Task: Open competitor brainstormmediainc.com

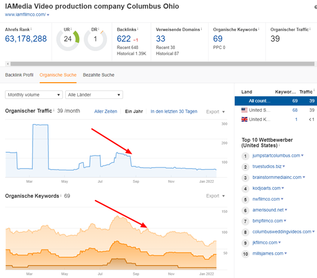Action: coord(277,177)
